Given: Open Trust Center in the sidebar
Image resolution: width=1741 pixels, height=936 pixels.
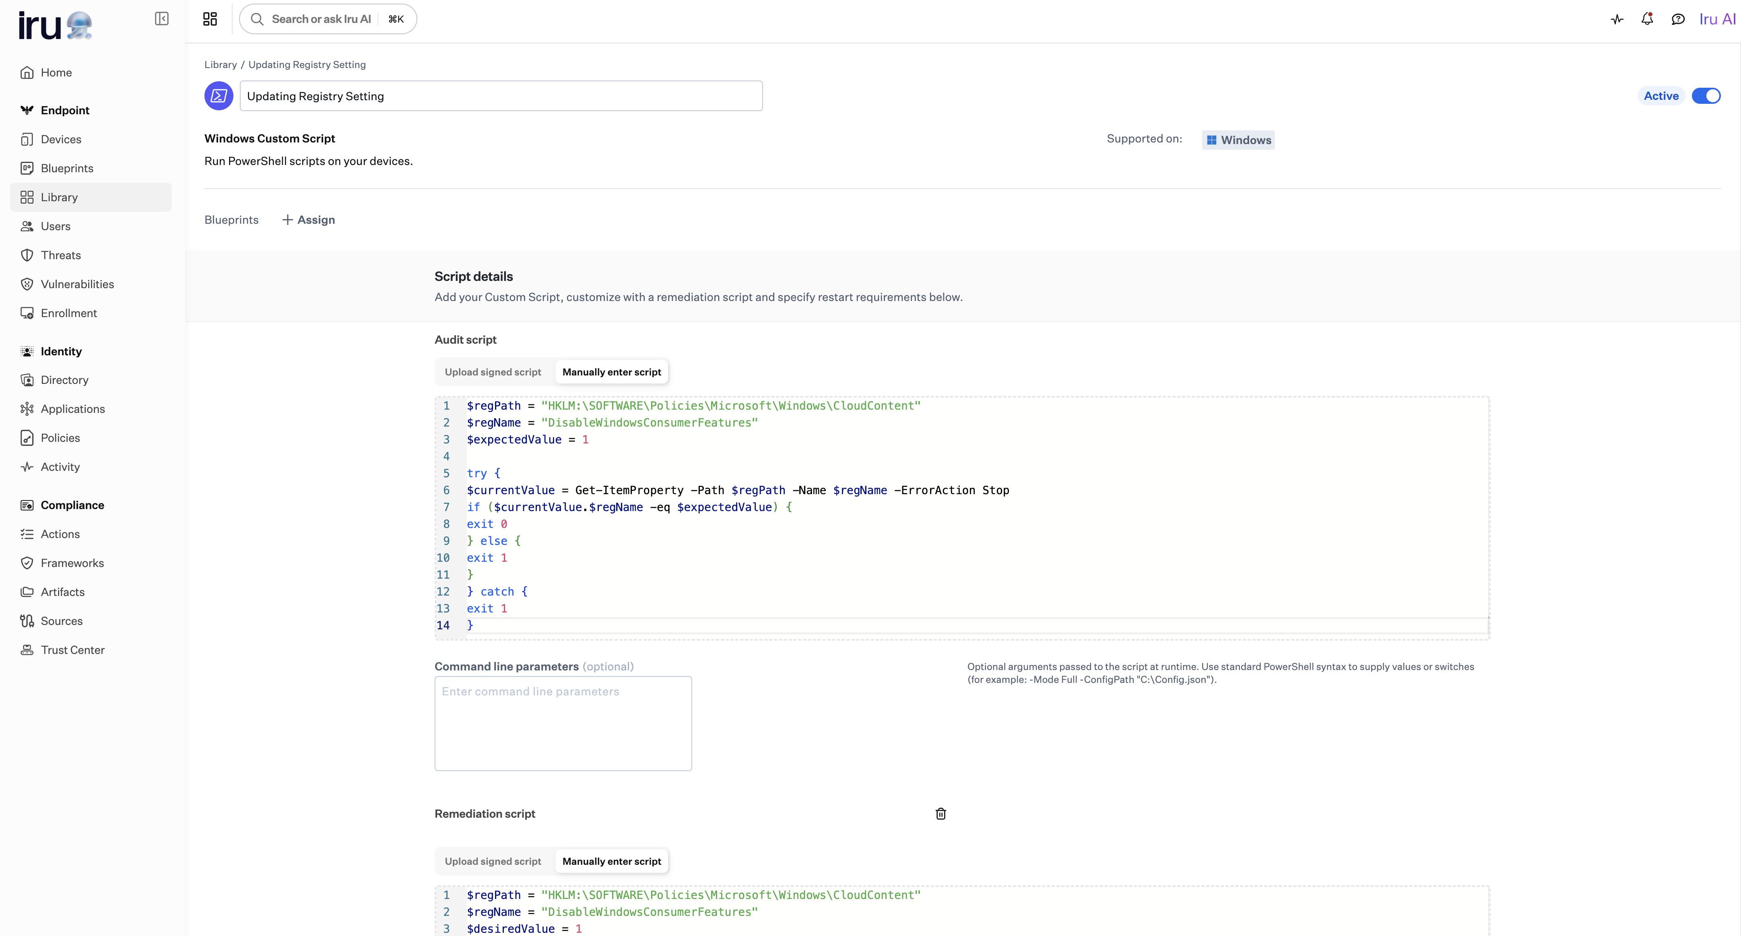Looking at the screenshot, I should 72,649.
